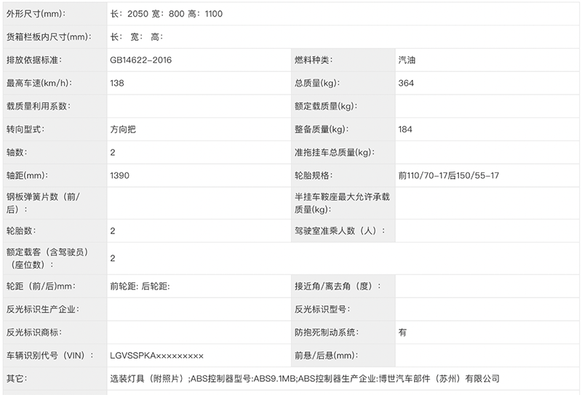Click the fuel type value 汽油
The height and width of the screenshot is (395, 582).
coord(407,60)
